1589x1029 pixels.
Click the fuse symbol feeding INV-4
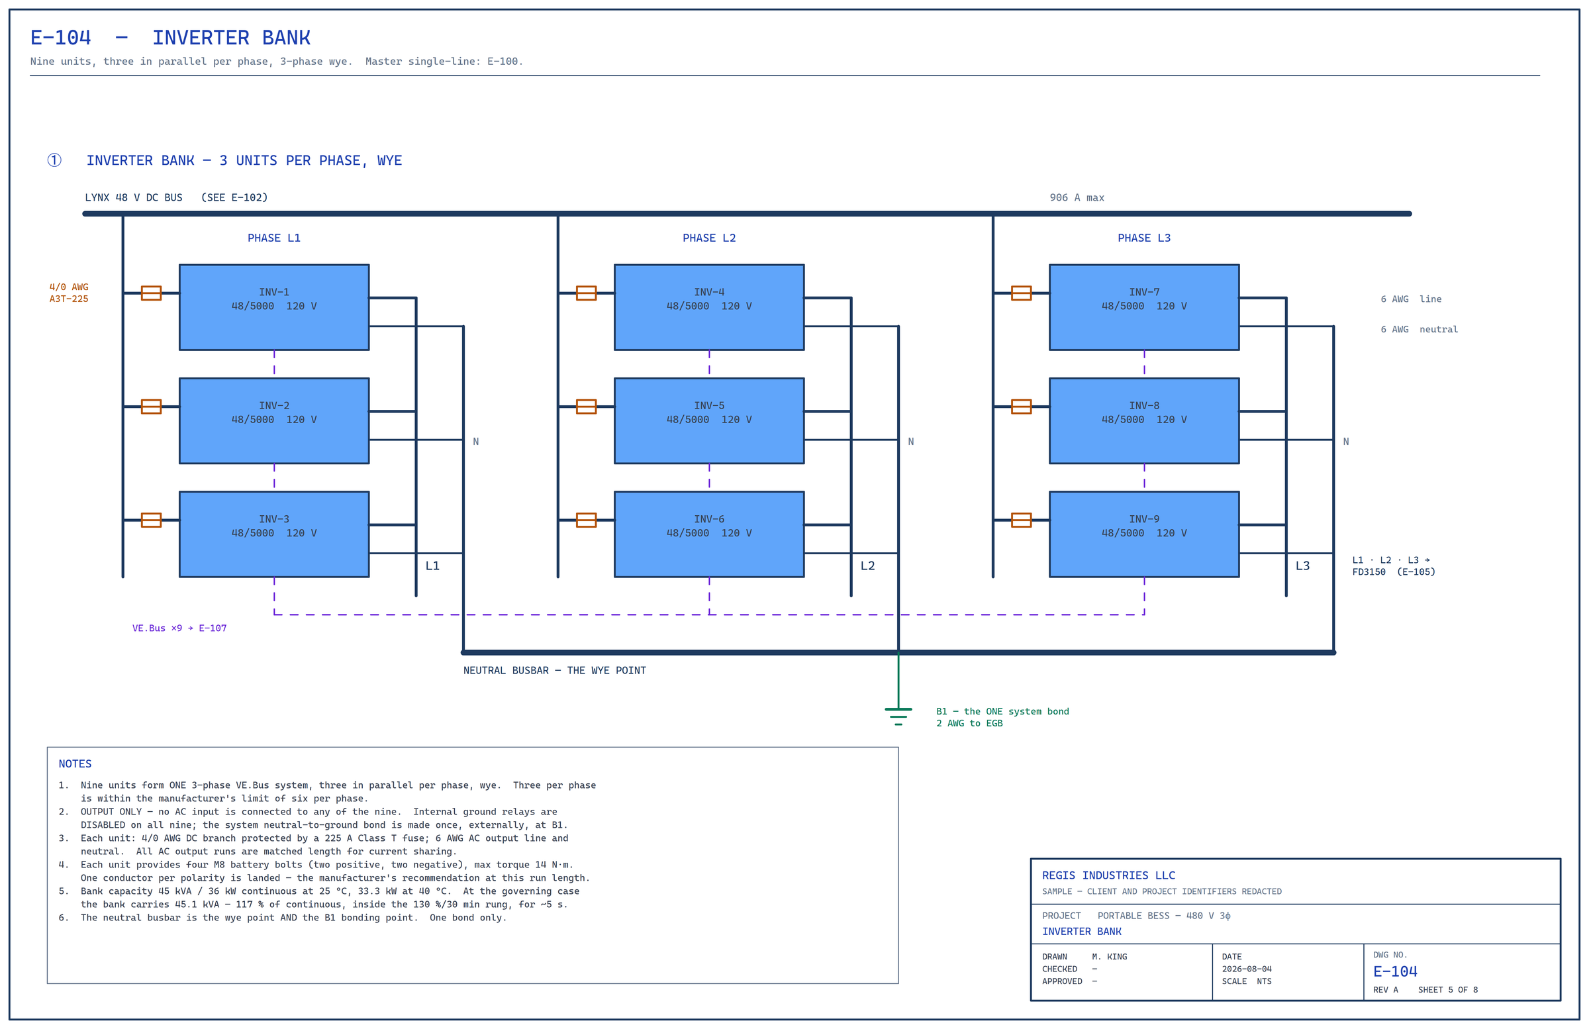coord(586,293)
